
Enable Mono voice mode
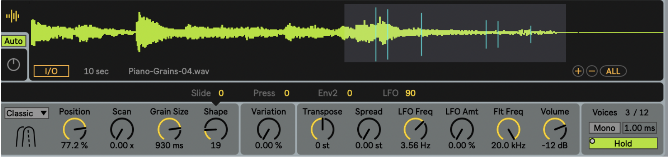[604, 128]
